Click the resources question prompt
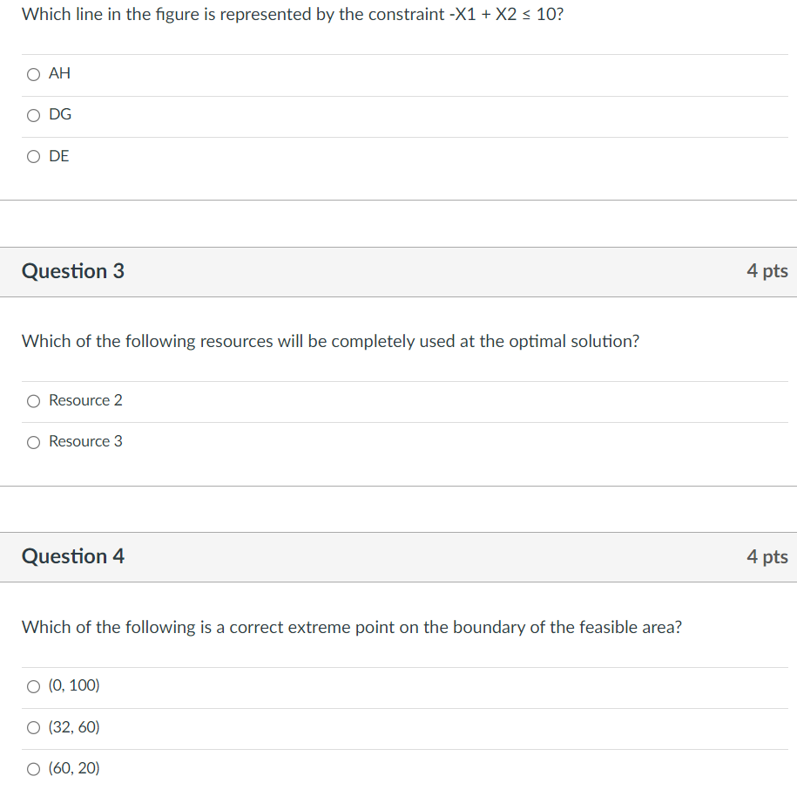The height and width of the screenshot is (790, 797). (330, 341)
